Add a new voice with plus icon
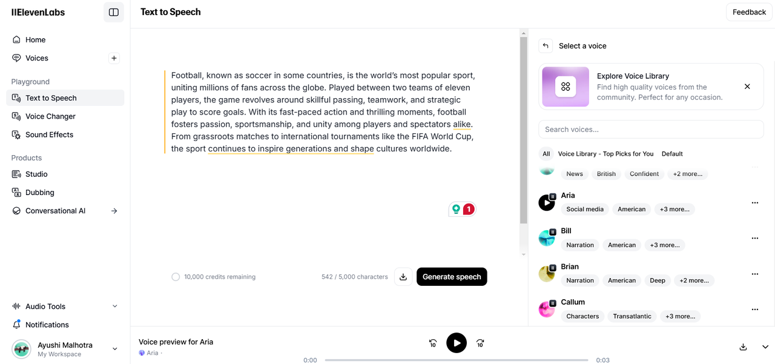The width and height of the screenshot is (775, 364). 114,58
